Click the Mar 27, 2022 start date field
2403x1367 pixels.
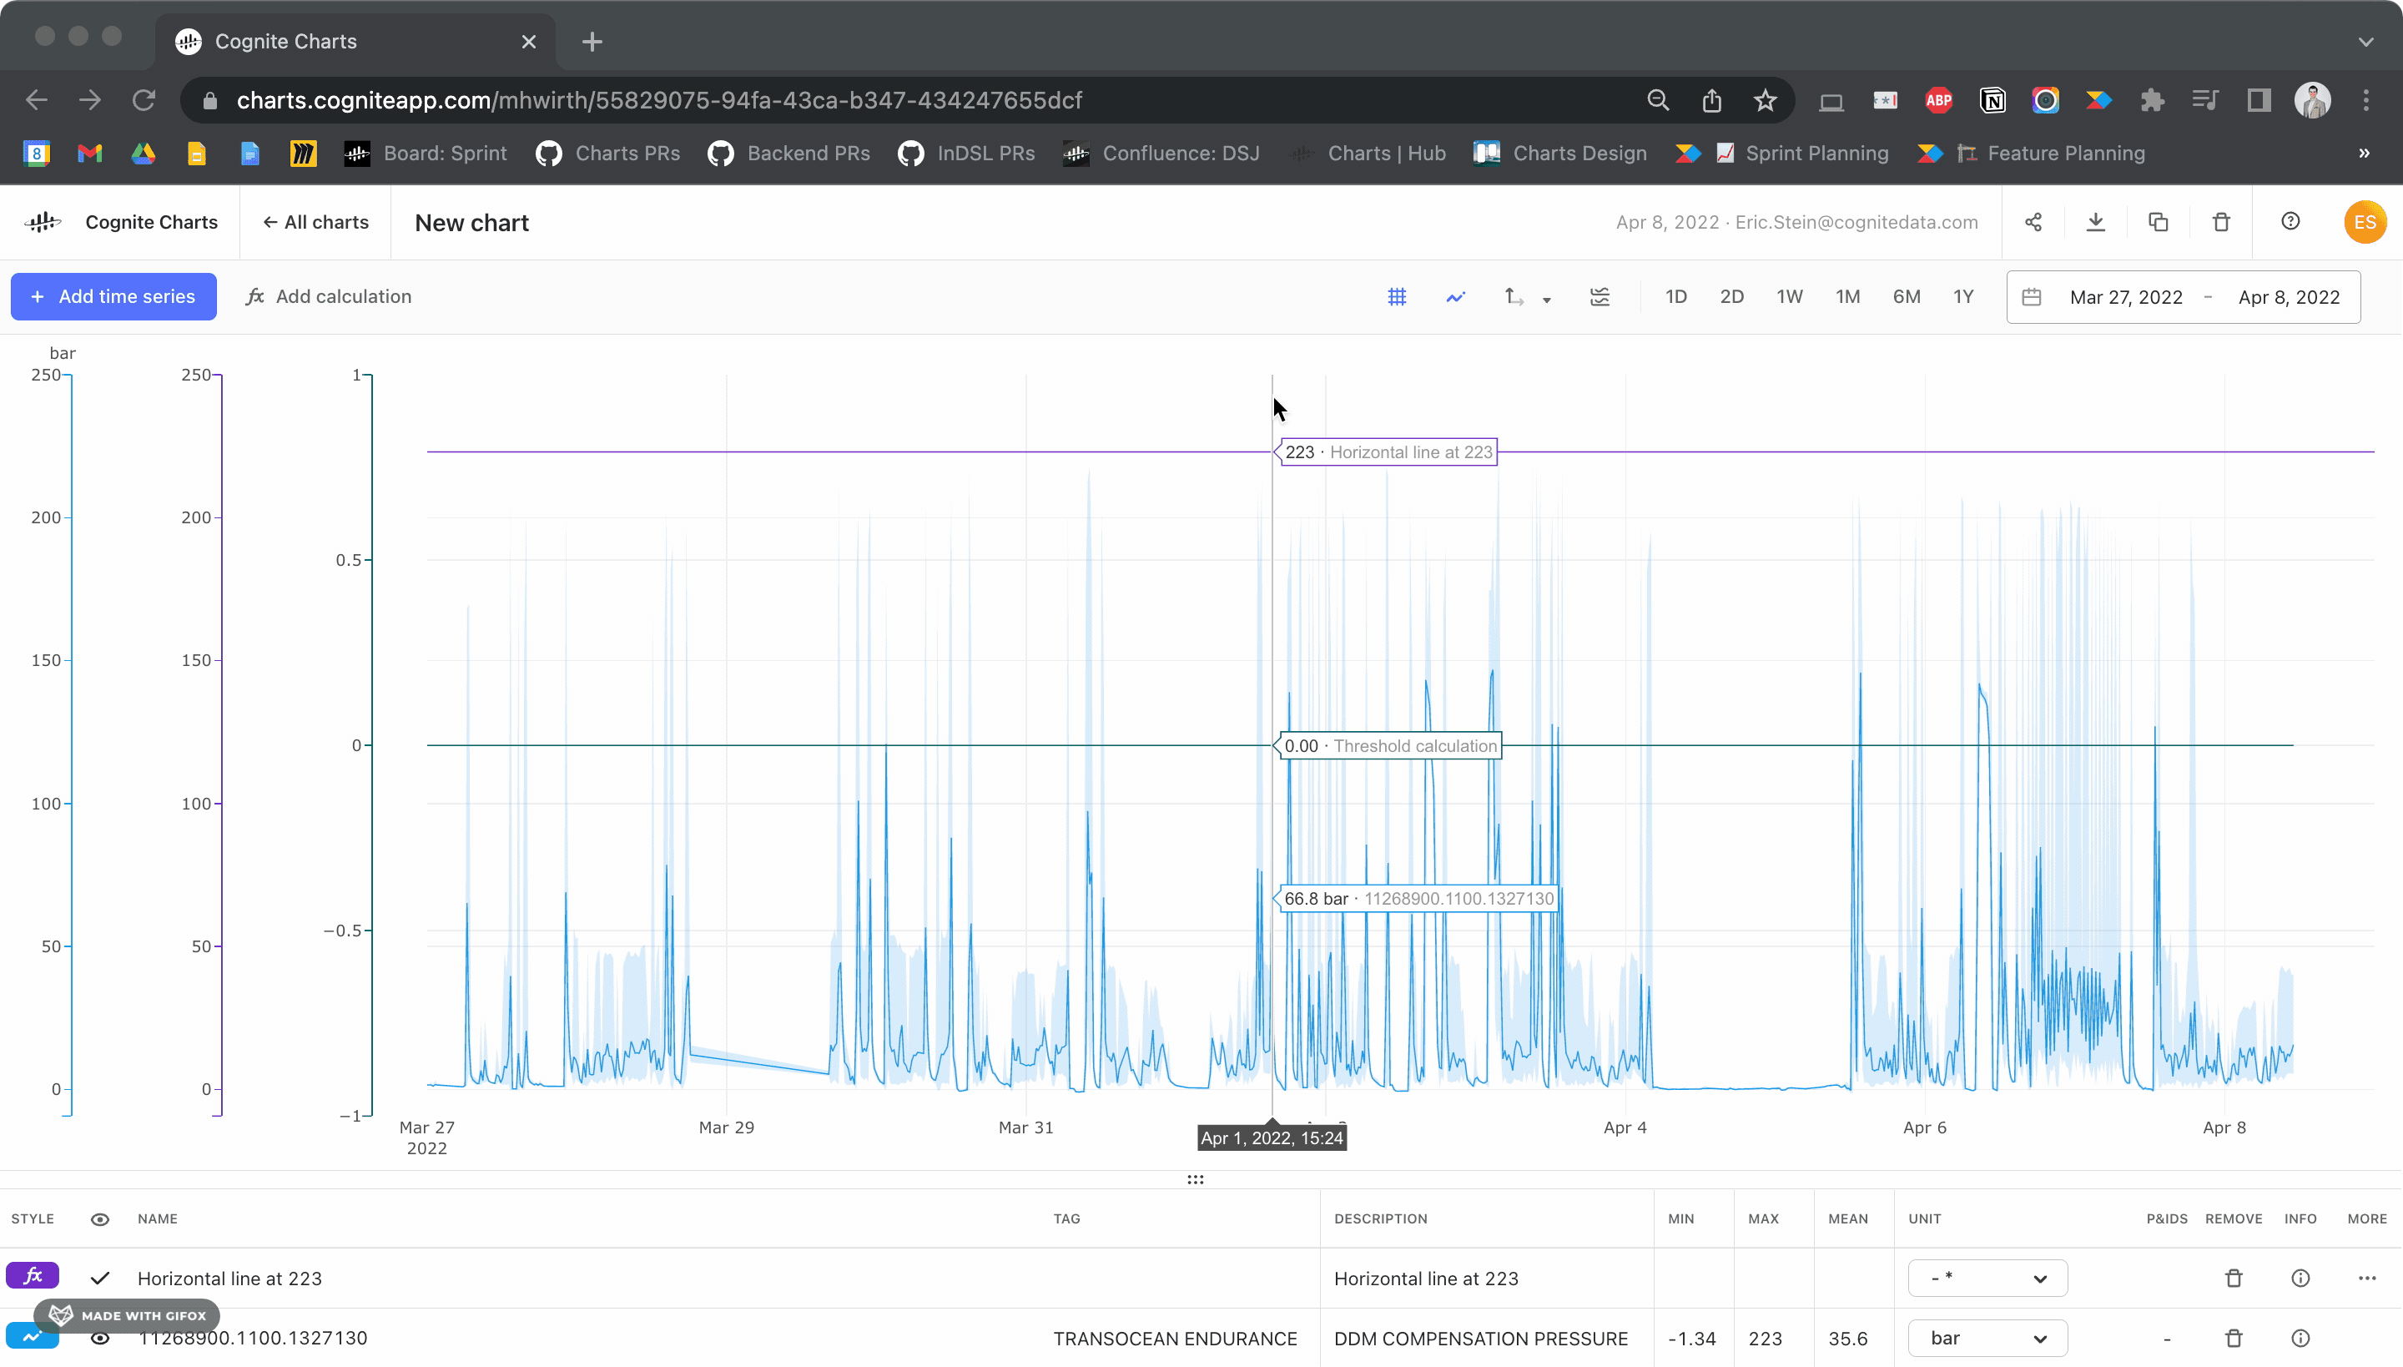point(2126,298)
